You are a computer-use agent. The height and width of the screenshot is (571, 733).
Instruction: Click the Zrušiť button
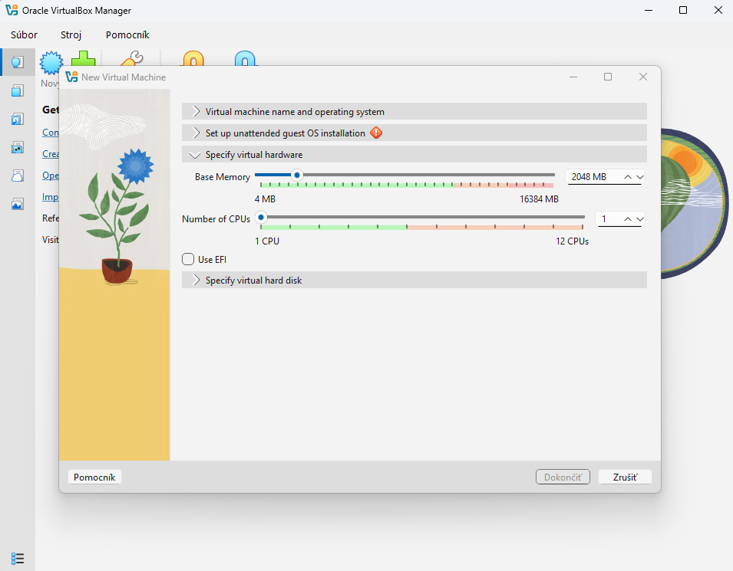click(x=624, y=477)
